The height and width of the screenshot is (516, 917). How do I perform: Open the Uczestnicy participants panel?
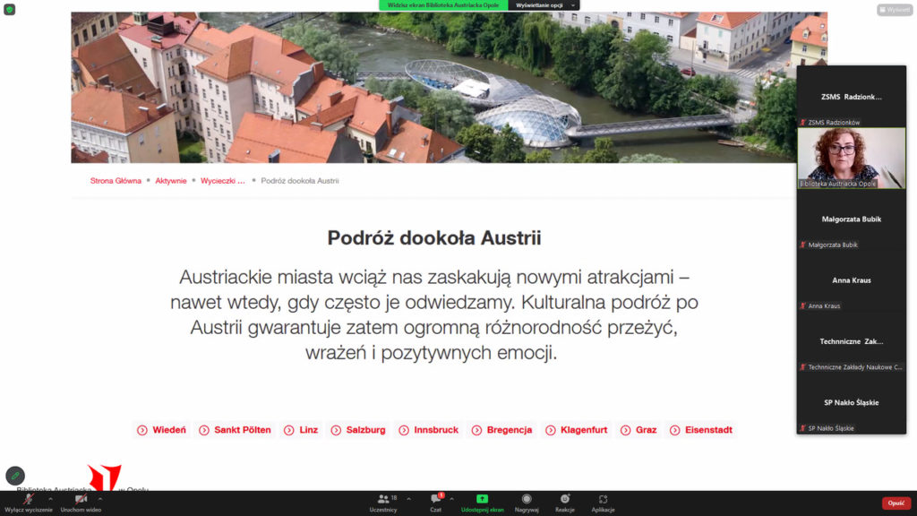tap(383, 502)
